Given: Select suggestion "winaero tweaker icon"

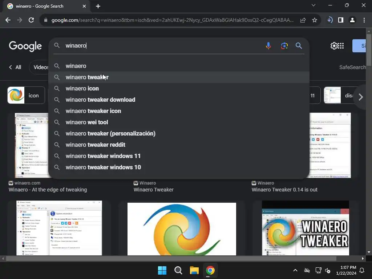Looking at the screenshot, I should [x=179, y=111].
